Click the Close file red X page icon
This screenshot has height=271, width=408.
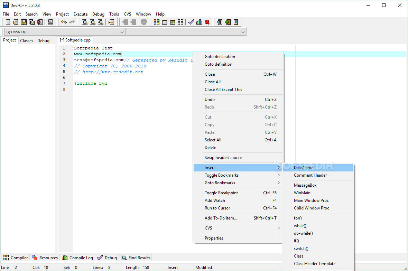(x=39, y=22)
